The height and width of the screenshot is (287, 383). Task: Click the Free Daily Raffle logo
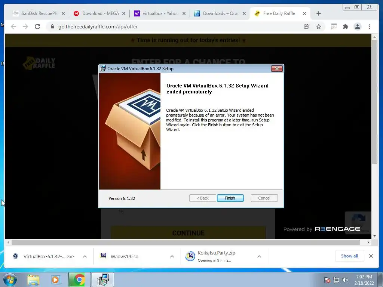tap(39, 64)
